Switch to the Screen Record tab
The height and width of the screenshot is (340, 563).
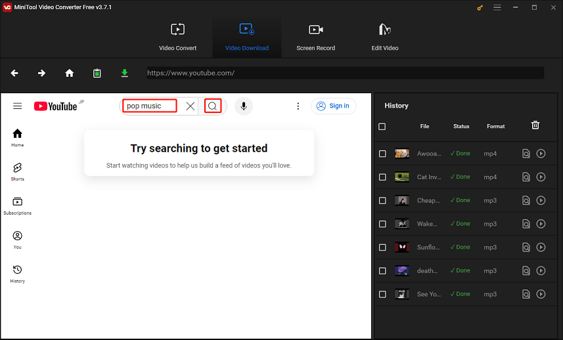316,37
